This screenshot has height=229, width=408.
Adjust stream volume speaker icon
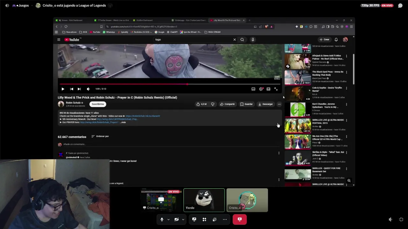click(x=390, y=219)
